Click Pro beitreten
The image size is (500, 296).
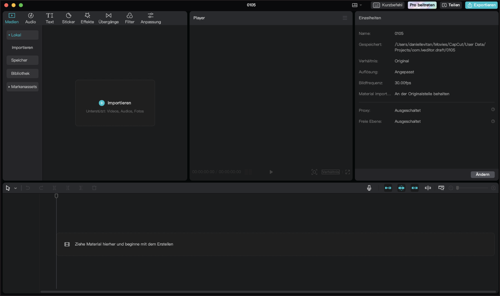tap(422, 5)
